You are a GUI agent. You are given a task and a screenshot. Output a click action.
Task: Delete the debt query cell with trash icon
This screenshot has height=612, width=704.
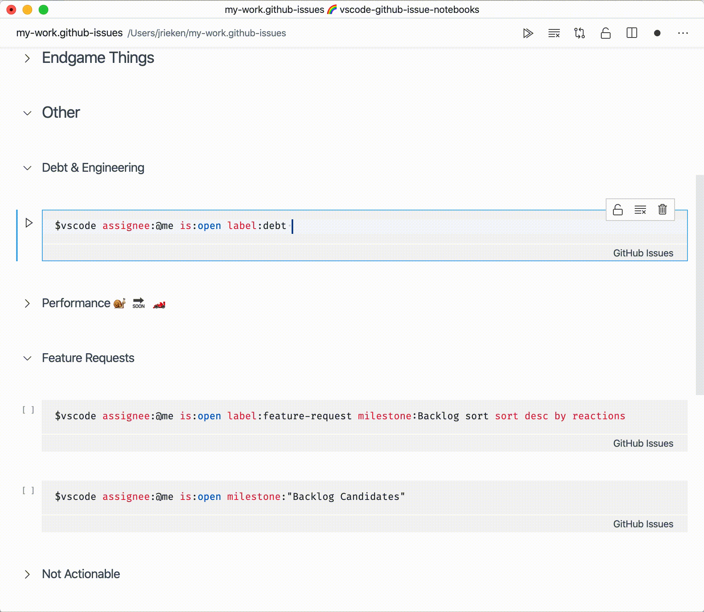click(x=663, y=209)
